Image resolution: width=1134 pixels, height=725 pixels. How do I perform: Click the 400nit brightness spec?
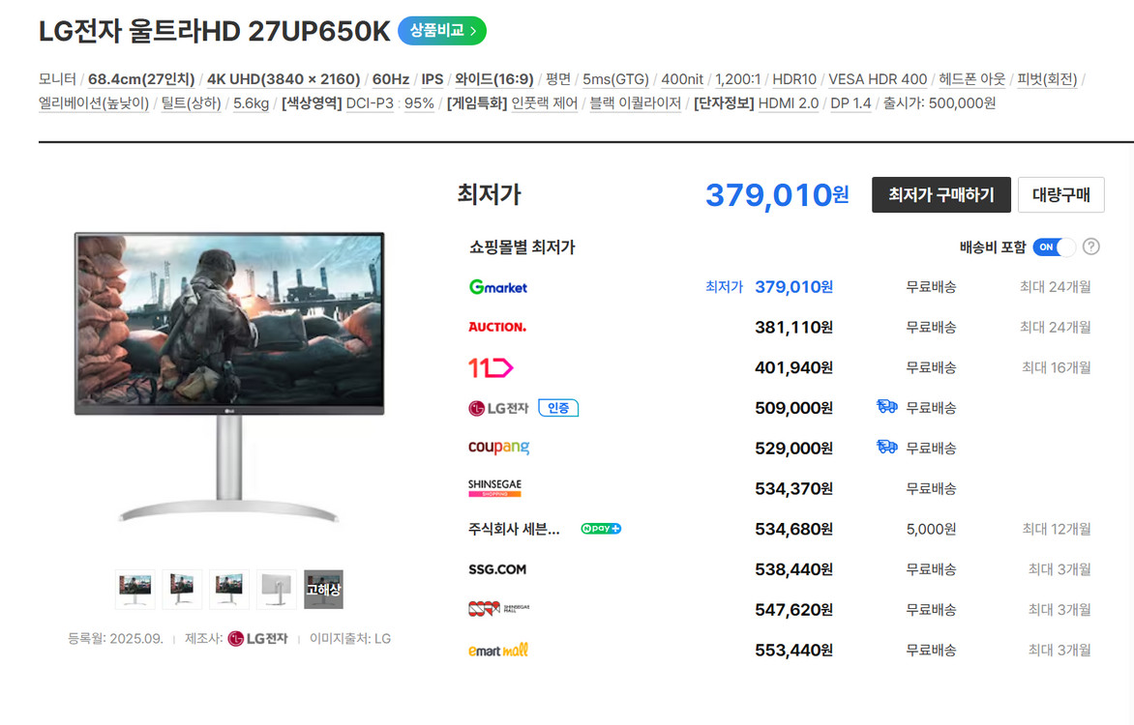pyautogui.click(x=682, y=79)
